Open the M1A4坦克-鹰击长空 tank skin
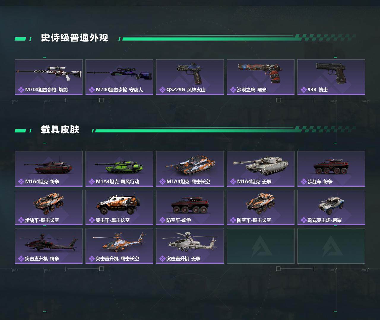 point(190,169)
